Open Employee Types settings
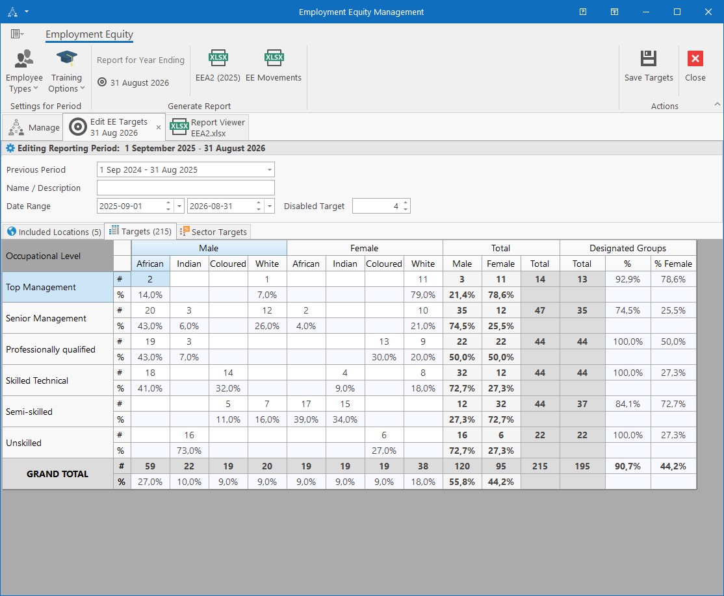This screenshot has height=596, width=724. [x=24, y=71]
